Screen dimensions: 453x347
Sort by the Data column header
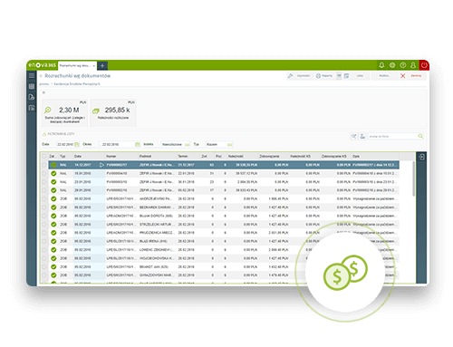[78, 156]
